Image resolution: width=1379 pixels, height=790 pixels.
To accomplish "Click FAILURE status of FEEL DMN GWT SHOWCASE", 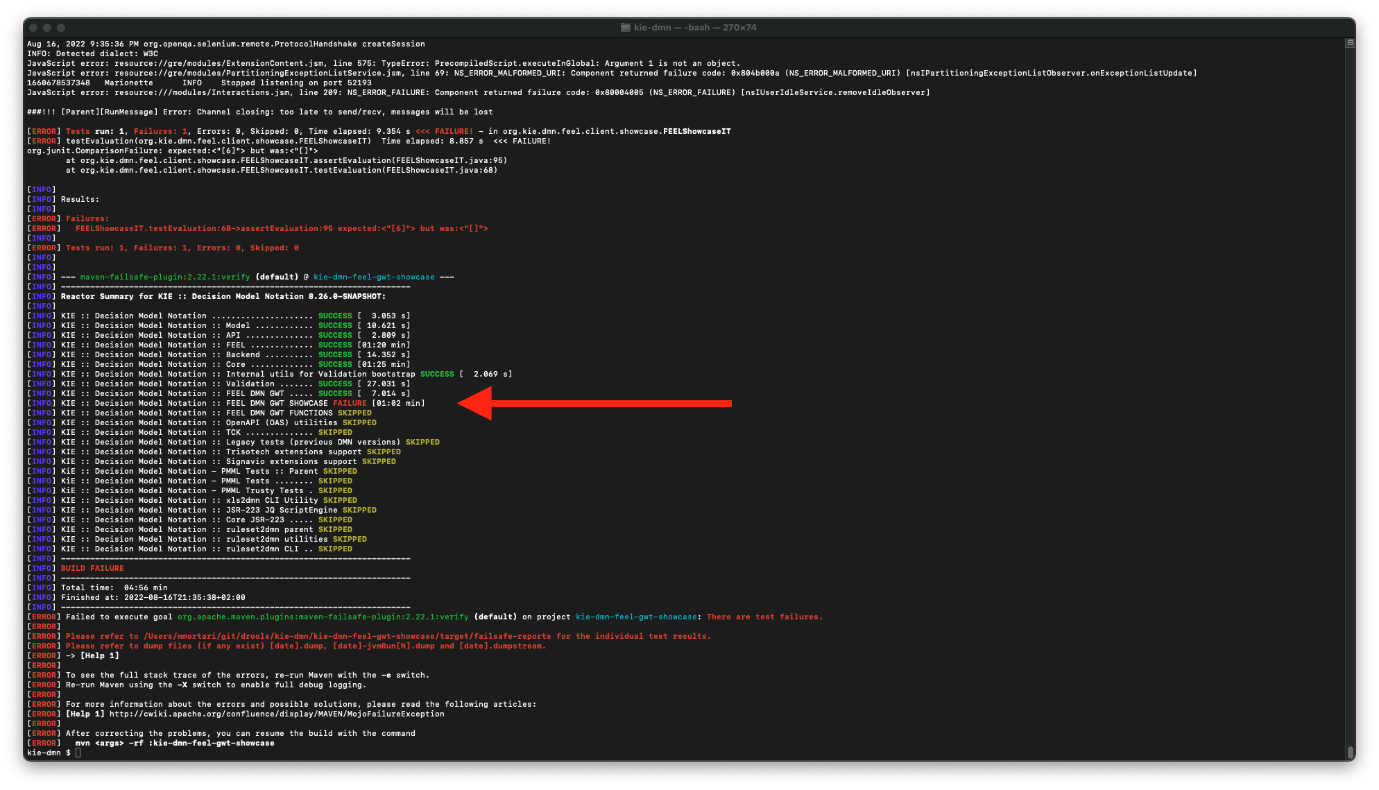I will point(350,403).
